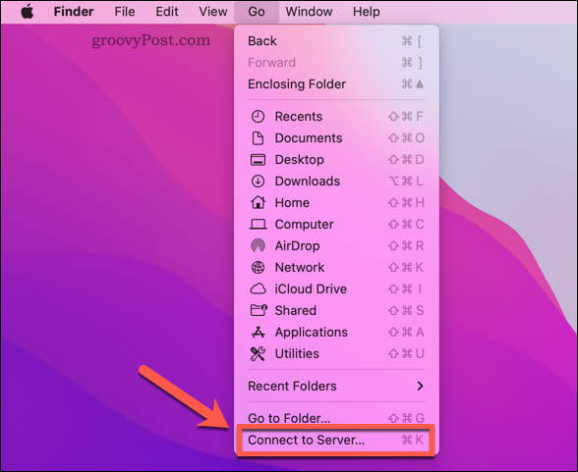
Task: Open the File menu
Action: click(x=124, y=12)
